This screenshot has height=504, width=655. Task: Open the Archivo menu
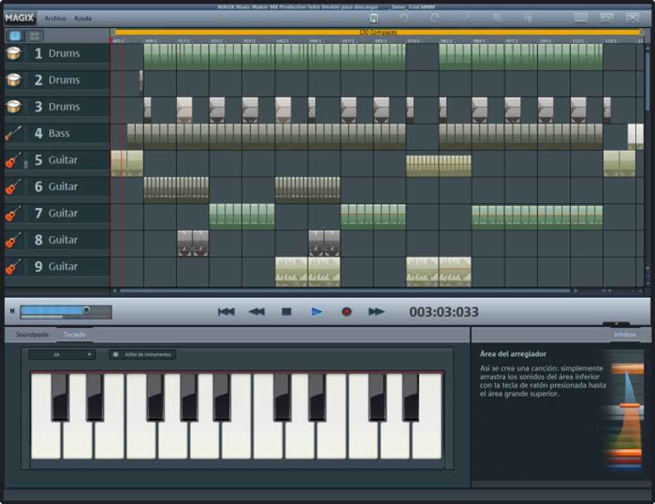point(55,19)
